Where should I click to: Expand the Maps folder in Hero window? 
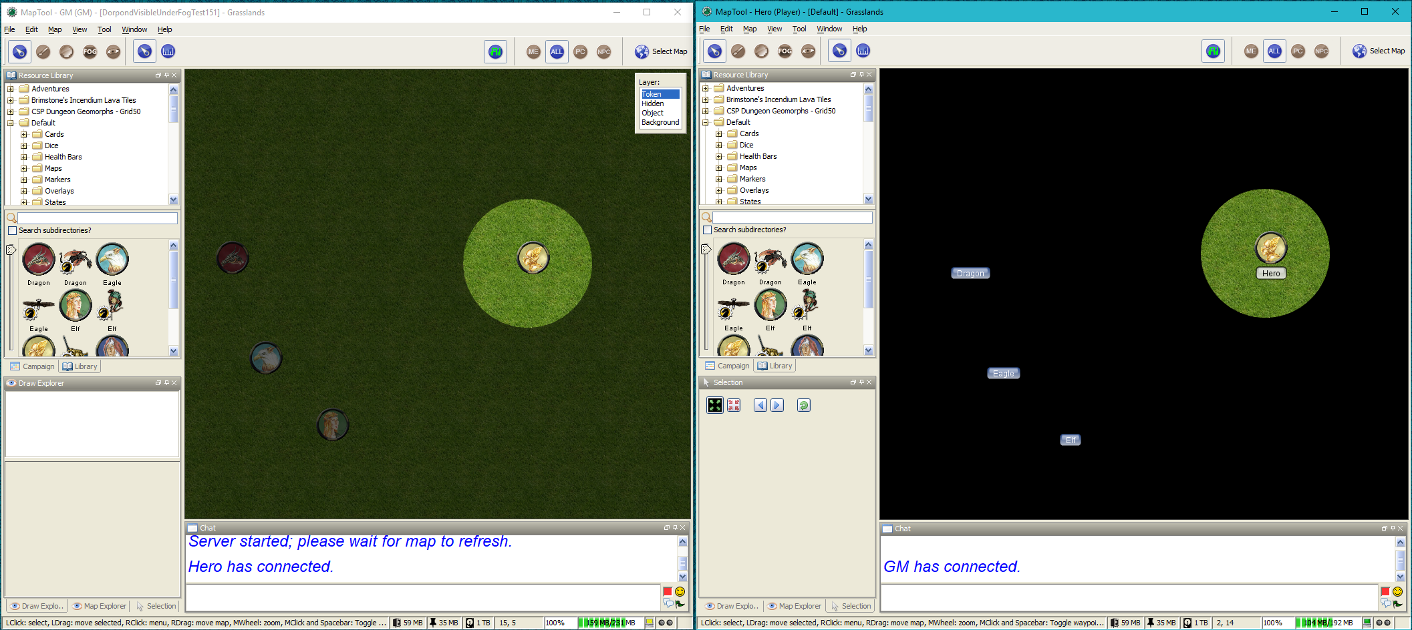click(x=719, y=168)
